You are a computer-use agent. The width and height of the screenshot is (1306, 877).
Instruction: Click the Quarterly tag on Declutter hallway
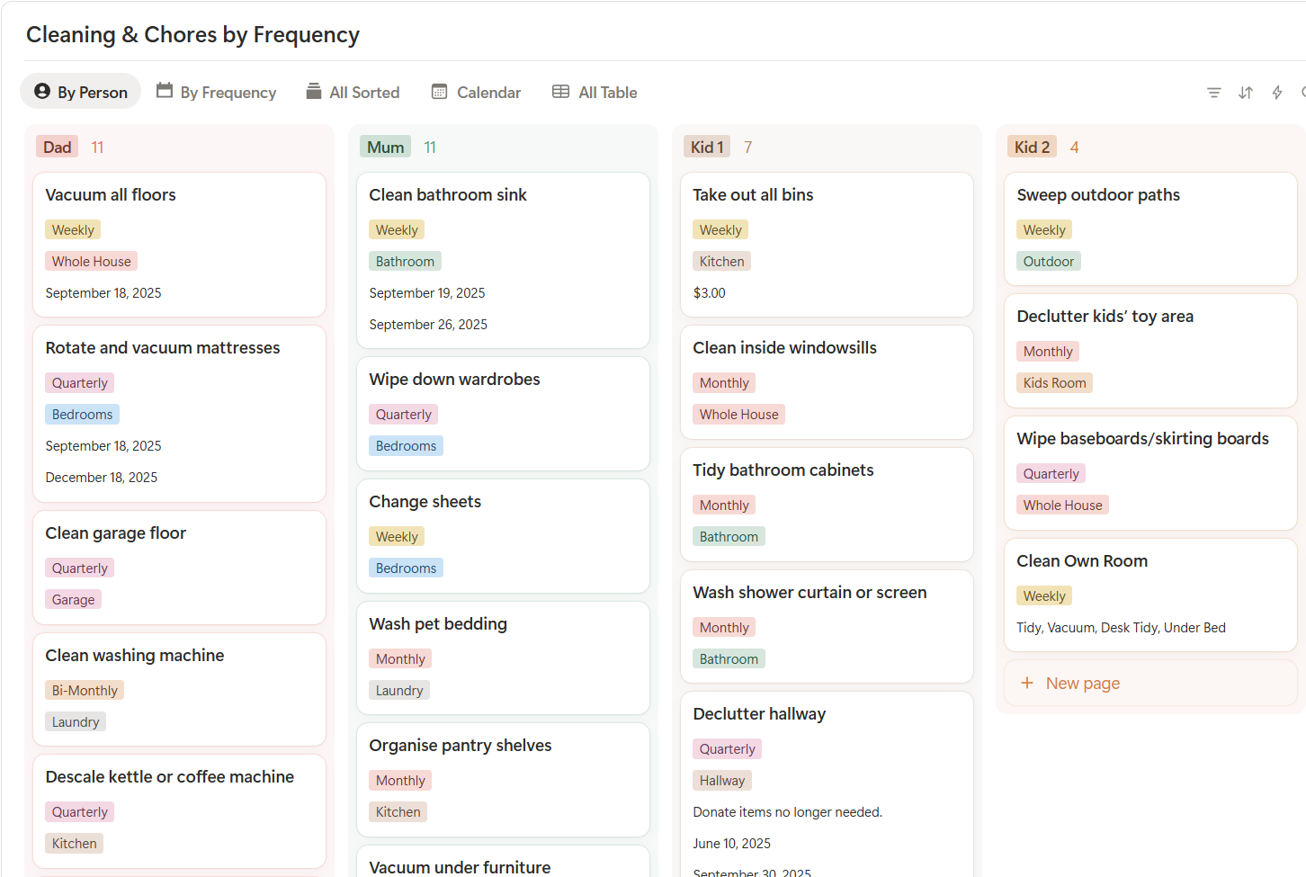pos(727,749)
